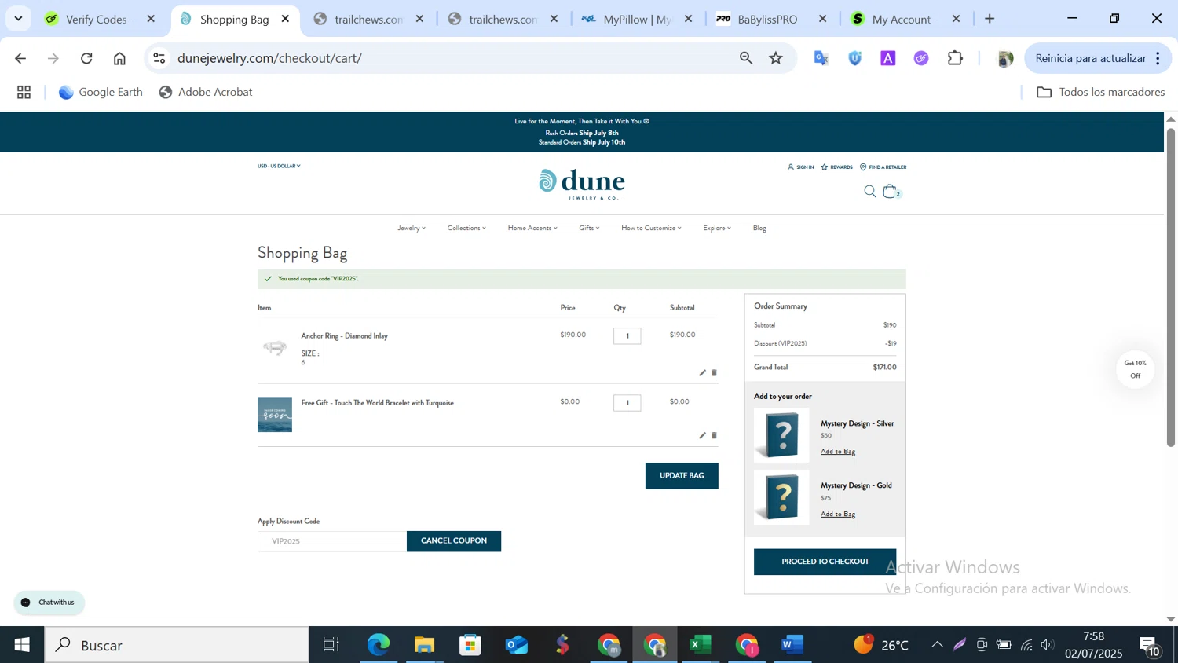The height and width of the screenshot is (663, 1178).
Task: Add Mystery Design Gold to bag
Action: click(x=838, y=515)
